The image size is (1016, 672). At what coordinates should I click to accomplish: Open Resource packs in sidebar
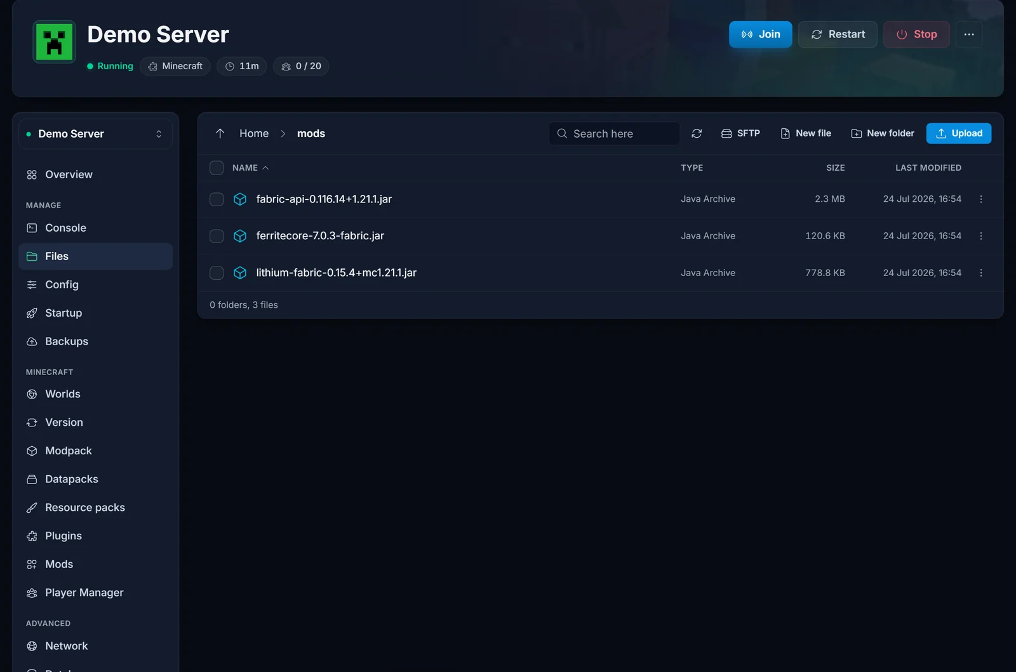pyautogui.click(x=95, y=508)
